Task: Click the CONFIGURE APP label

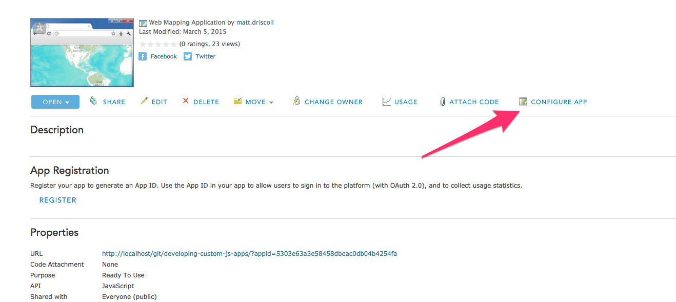Action: point(559,102)
